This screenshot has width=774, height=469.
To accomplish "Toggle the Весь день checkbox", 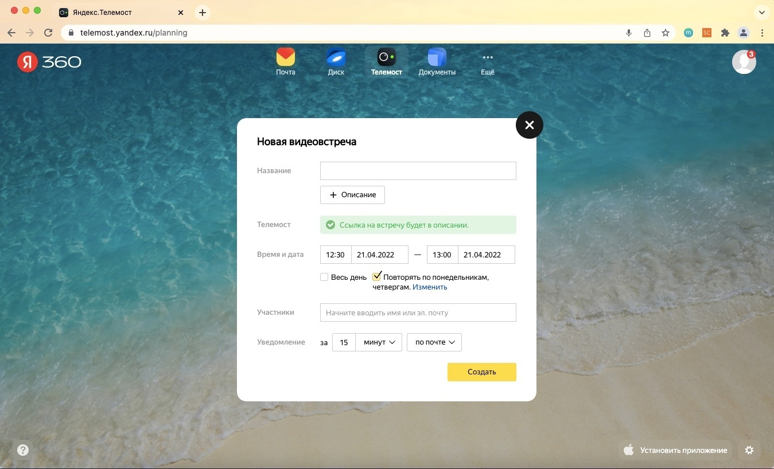I will 324,277.
